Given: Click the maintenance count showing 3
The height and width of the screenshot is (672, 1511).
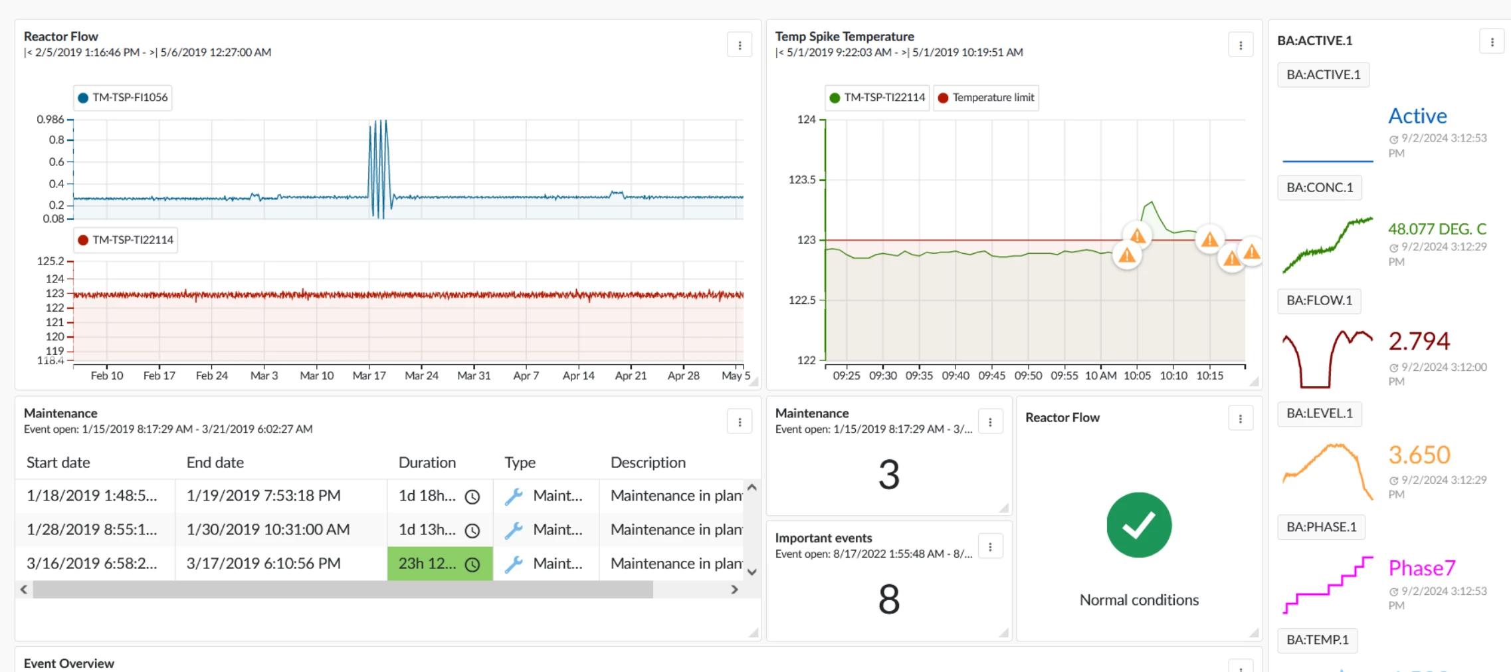Looking at the screenshot, I should point(889,473).
